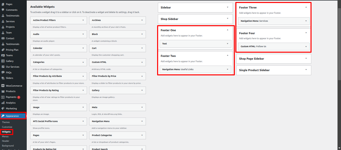Select Menus under Appearance
The height and width of the screenshot is (150, 341).
point(5,136)
